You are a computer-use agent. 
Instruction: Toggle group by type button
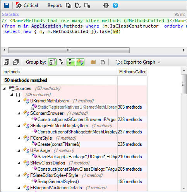click(80, 62)
